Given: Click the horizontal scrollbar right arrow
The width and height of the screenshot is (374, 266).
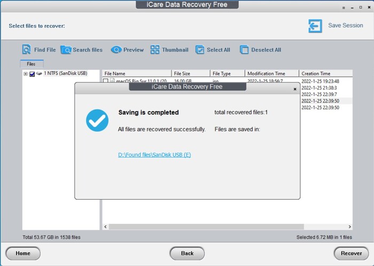Looking at the screenshot, I should 349,226.
